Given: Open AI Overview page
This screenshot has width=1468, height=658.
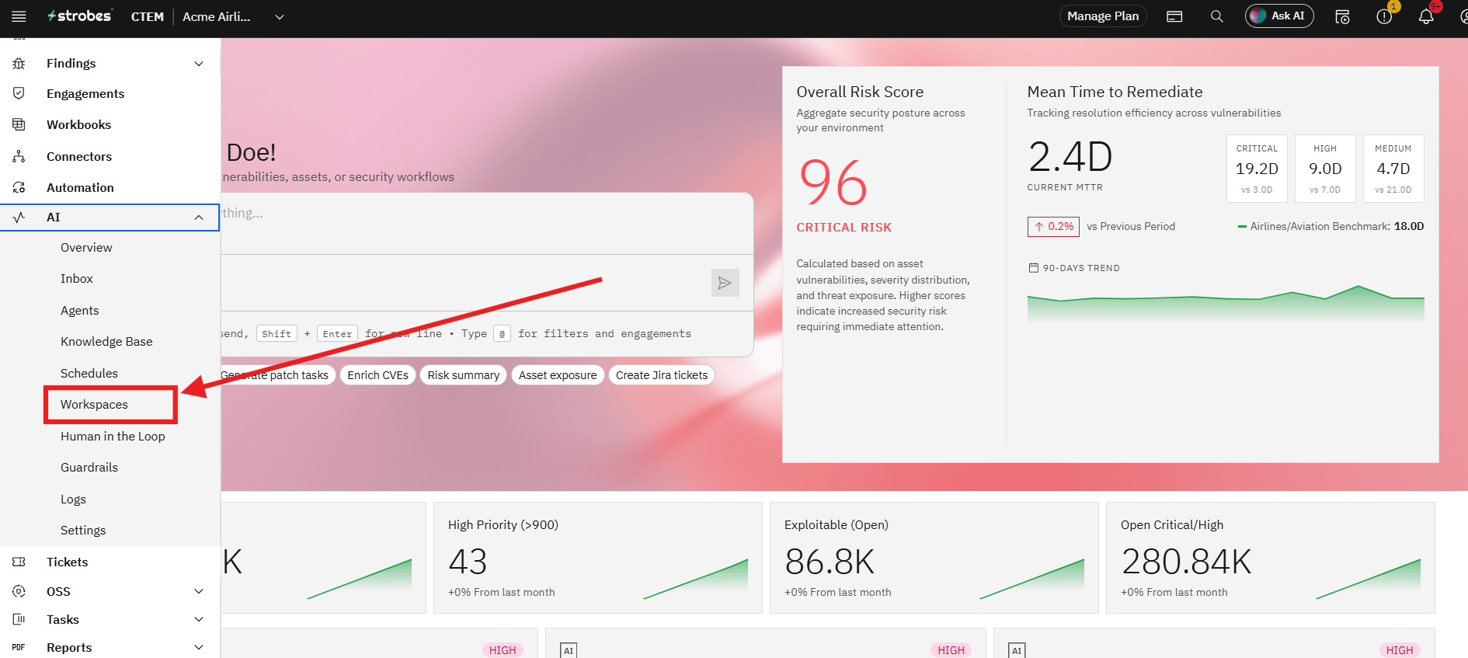Looking at the screenshot, I should click(86, 248).
